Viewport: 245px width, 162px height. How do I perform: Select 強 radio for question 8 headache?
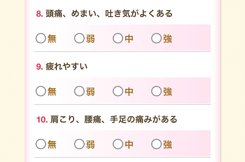tap(156, 39)
